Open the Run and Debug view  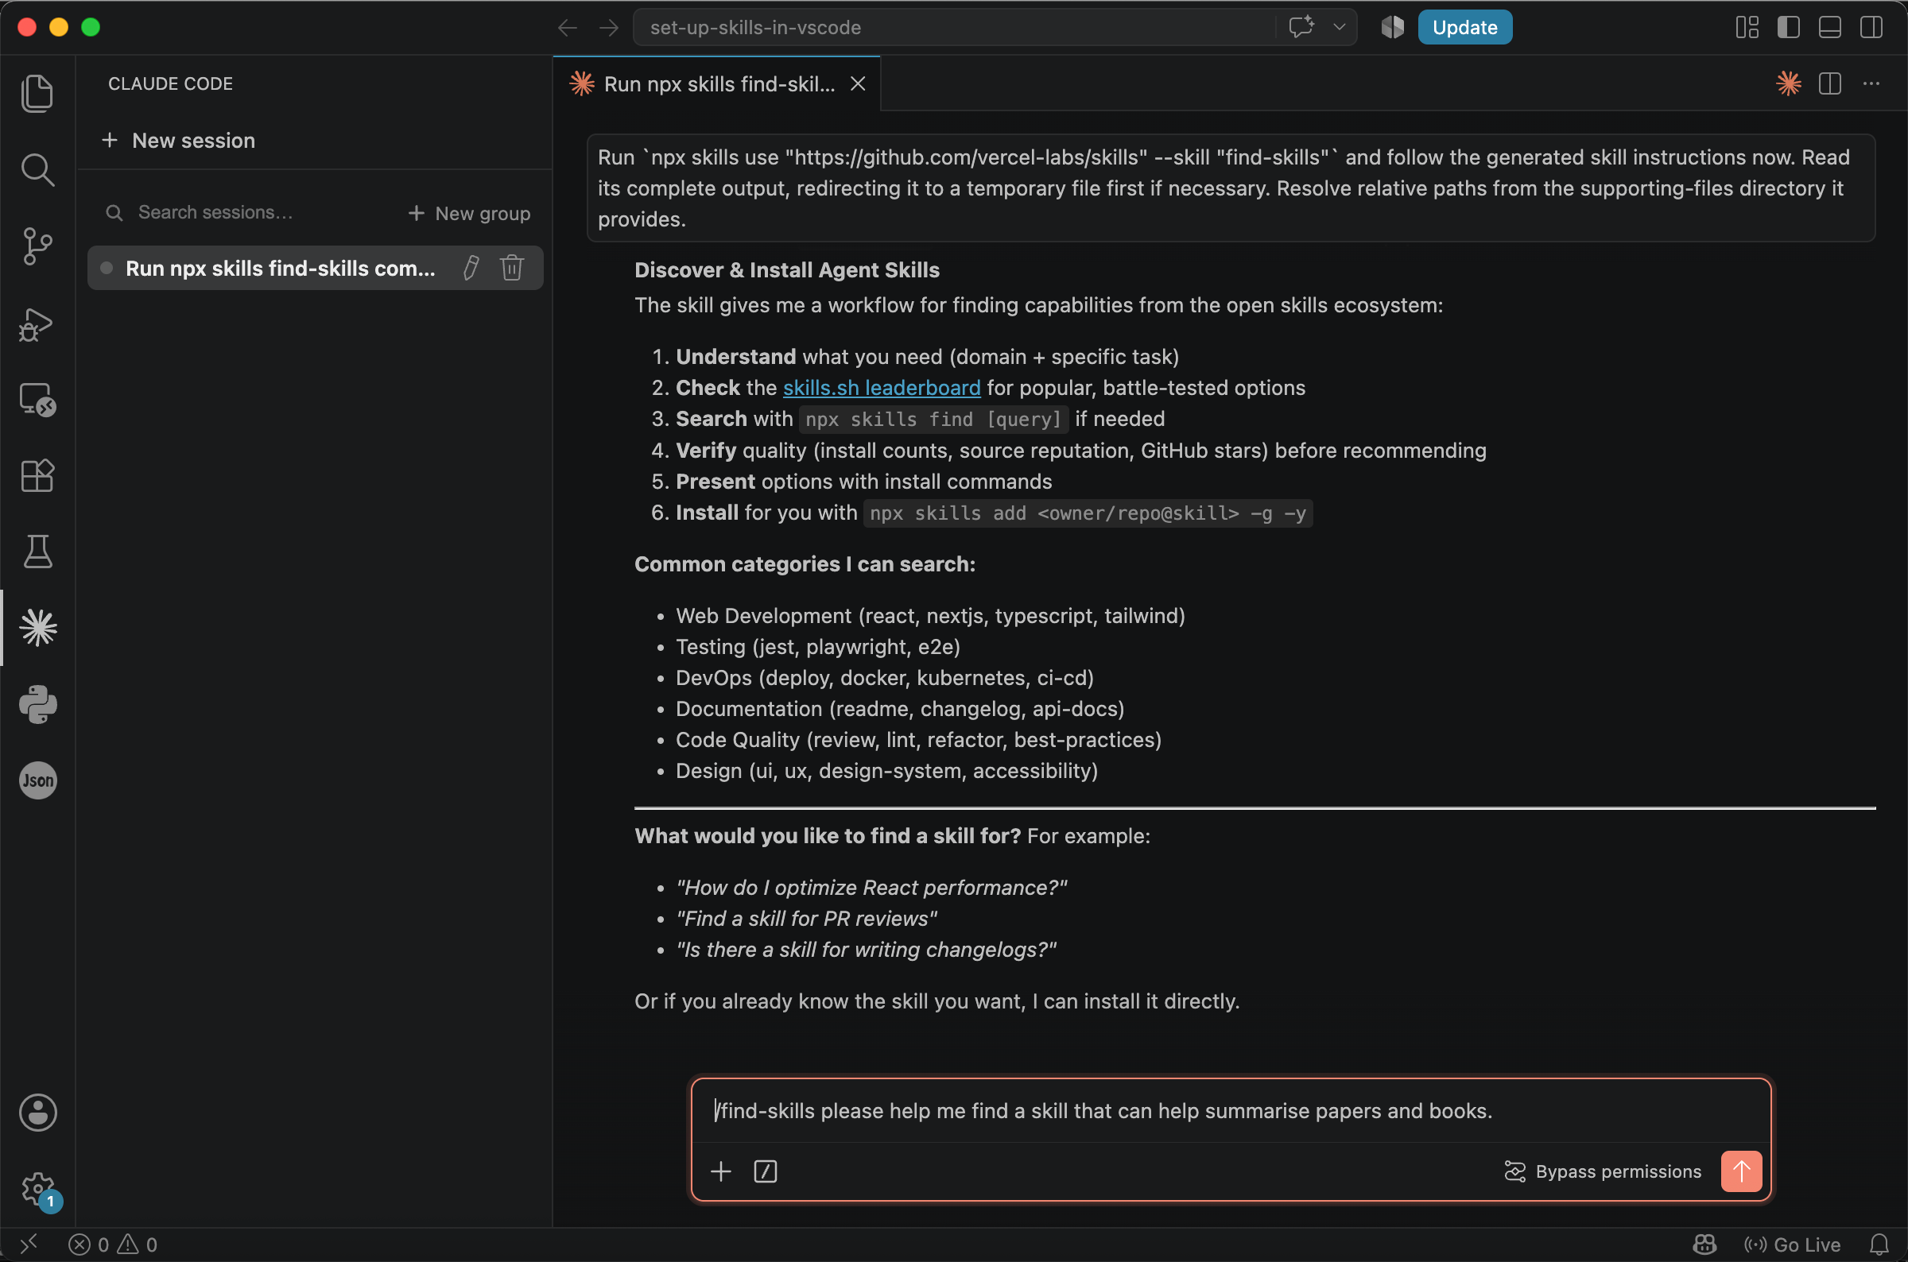pos(37,323)
